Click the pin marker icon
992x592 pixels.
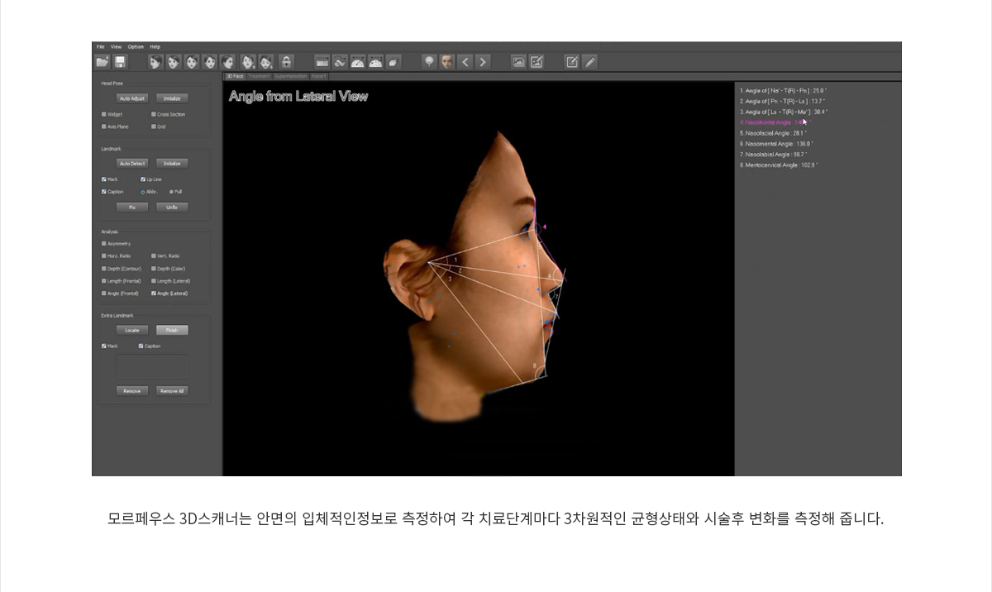[x=429, y=61]
